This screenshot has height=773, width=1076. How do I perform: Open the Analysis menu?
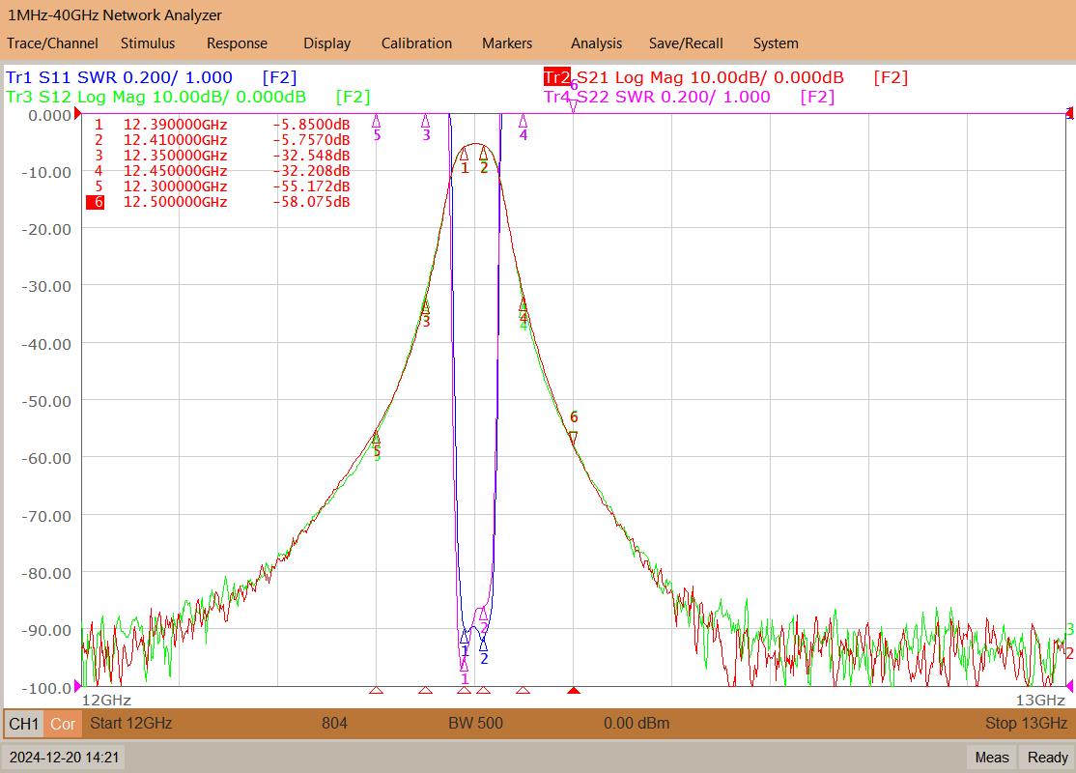[596, 43]
